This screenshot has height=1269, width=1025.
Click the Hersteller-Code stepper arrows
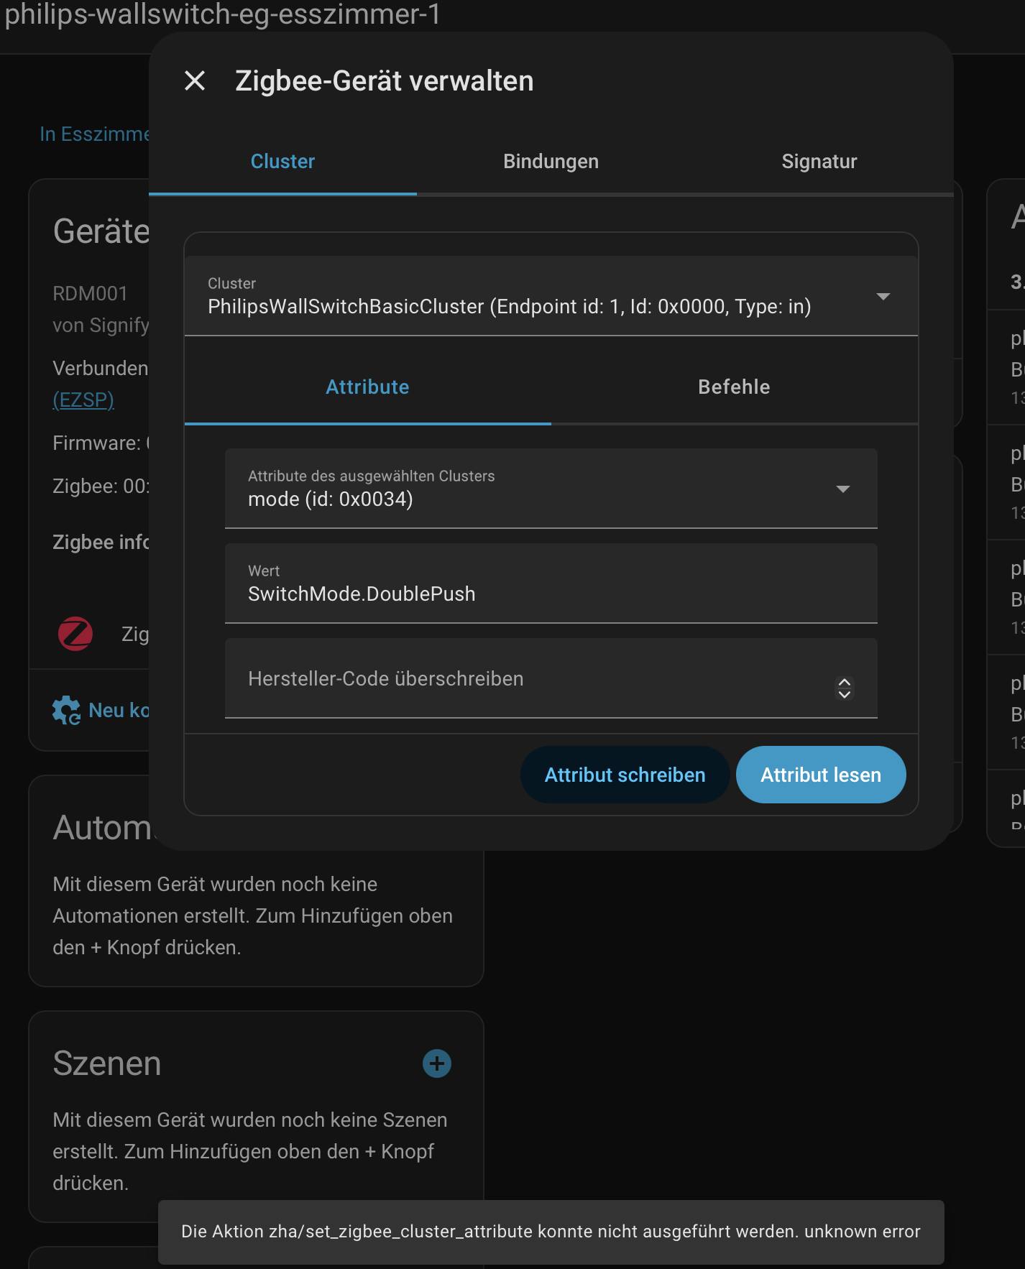[x=845, y=688]
